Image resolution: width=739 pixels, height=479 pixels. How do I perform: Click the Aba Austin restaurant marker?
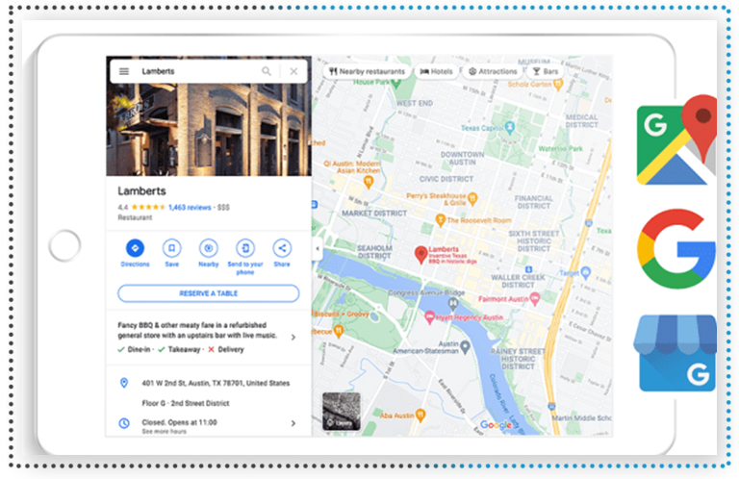point(420,415)
